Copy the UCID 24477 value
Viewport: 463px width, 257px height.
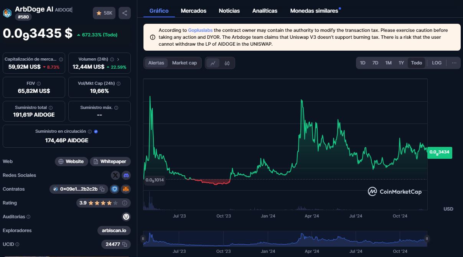(x=124, y=244)
